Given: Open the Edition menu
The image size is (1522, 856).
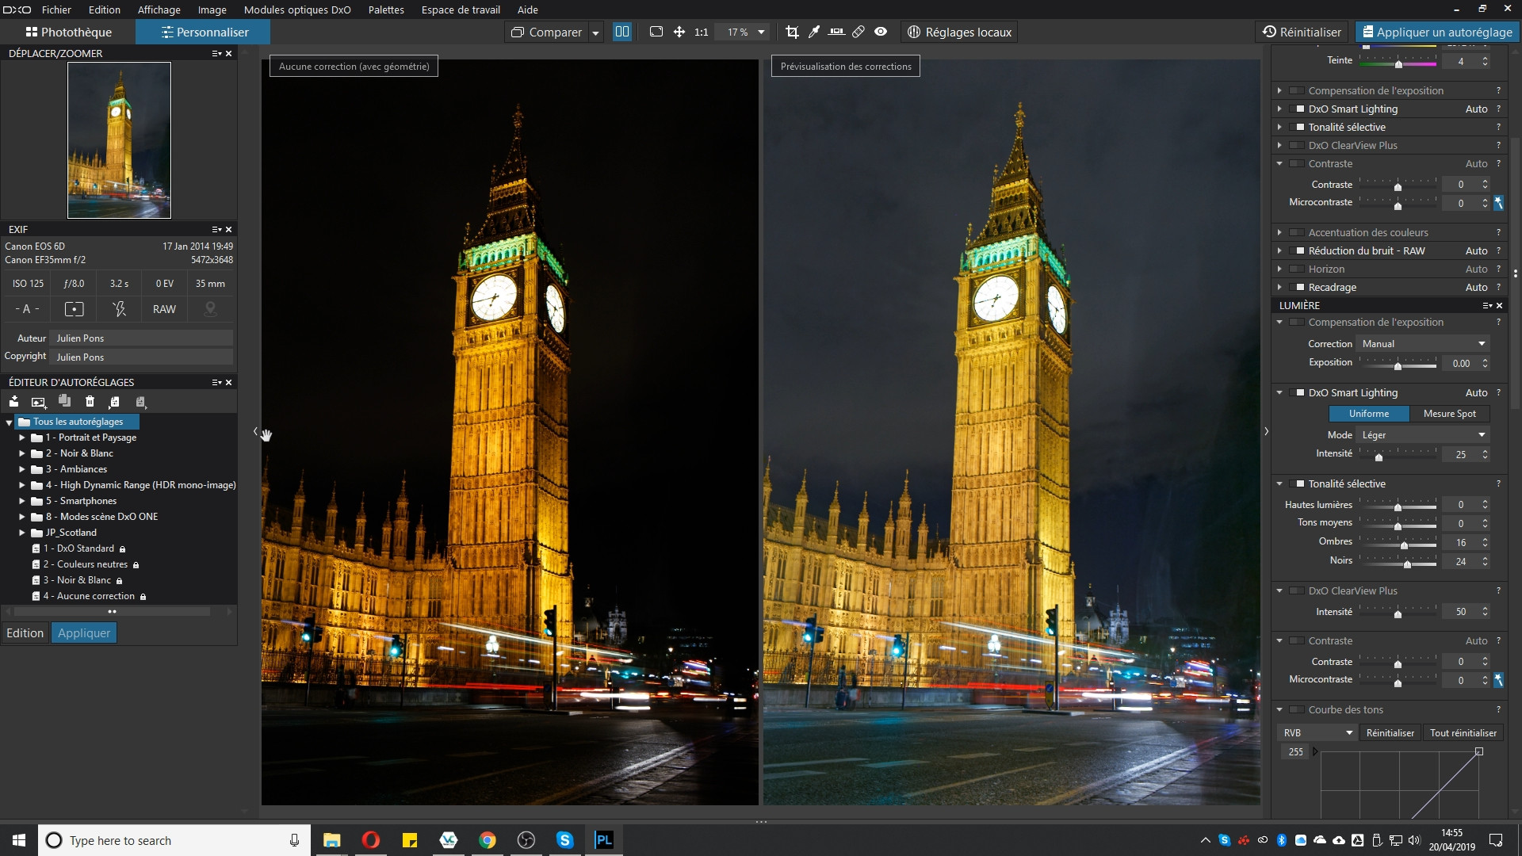Looking at the screenshot, I should [104, 10].
